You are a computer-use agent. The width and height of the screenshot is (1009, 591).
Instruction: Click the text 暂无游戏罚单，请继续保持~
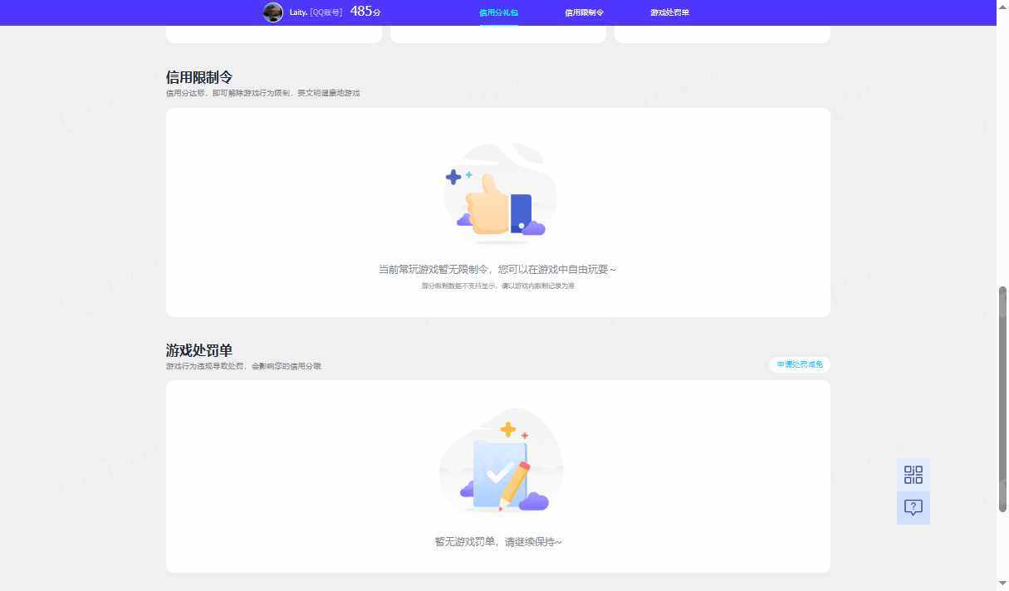coord(498,542)
